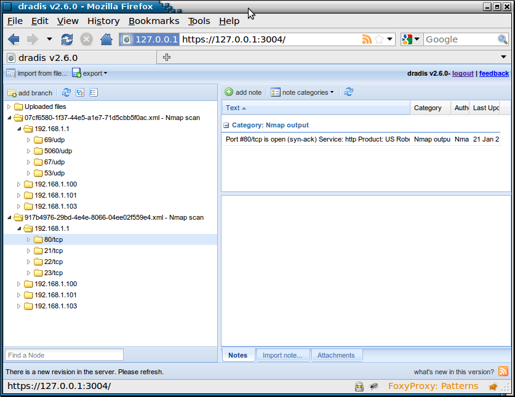The width and height of the screenshot is (515, 397).
Task: Open the Tools menu
Action: 199,21
